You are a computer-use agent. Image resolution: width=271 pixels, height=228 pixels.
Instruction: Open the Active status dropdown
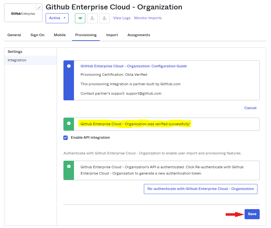pyautogui.click(x=57, y=18)
